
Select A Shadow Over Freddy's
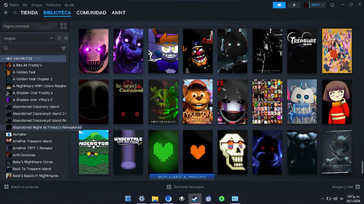click(x=32, y=93)
